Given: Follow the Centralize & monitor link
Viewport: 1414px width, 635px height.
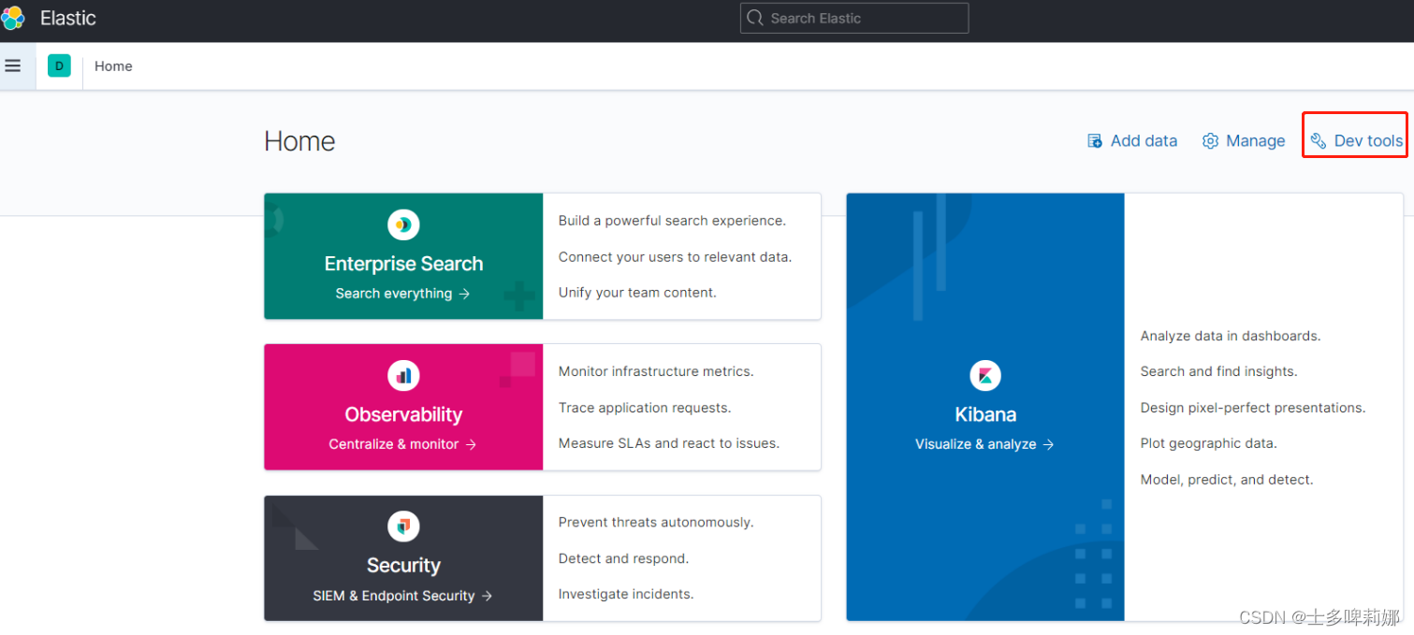Looking at the screenshot, I should [403, 444].
